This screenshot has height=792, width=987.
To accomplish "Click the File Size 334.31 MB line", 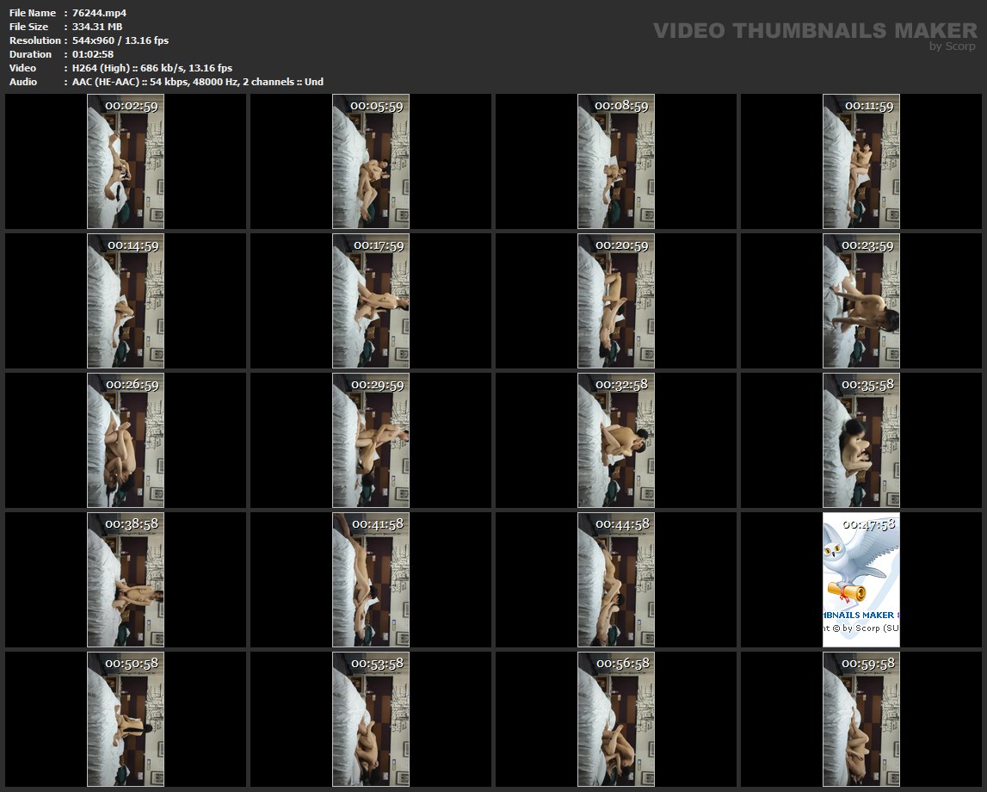I will [x=97, y=27].
